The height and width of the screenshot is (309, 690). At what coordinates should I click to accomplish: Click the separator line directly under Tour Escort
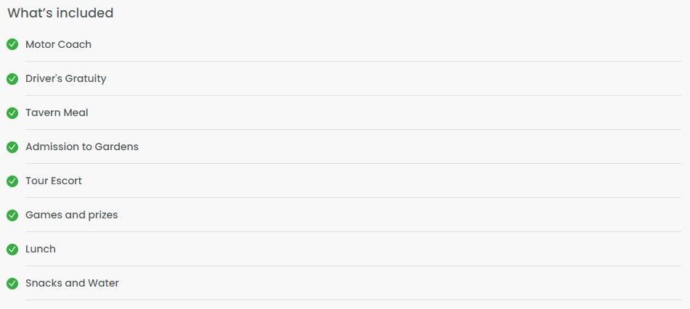point(353,198)
